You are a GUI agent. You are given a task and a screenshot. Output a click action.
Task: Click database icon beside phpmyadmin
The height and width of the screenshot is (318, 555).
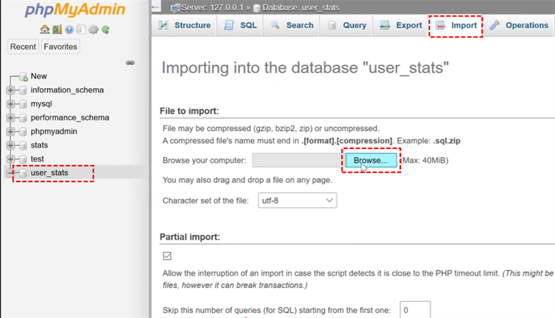pyautogui.click(x=23, y=132)
